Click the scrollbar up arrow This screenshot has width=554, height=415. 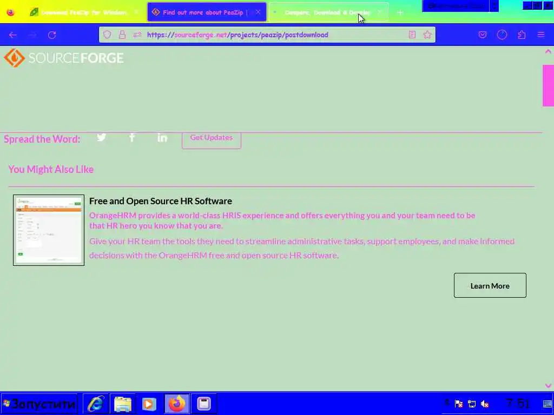point(548,51)
